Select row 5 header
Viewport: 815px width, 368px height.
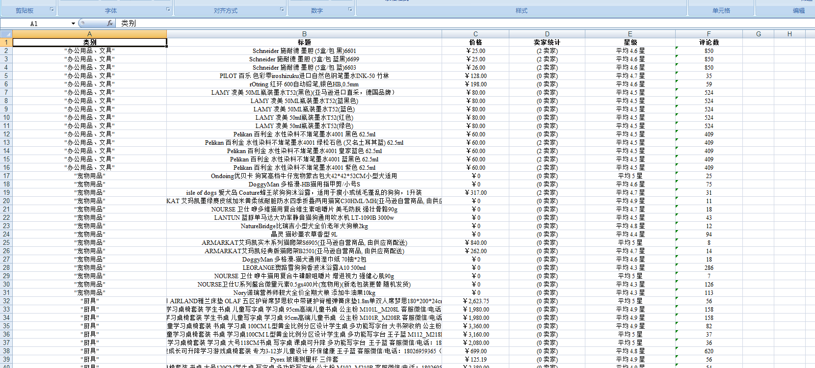point(6,76)
